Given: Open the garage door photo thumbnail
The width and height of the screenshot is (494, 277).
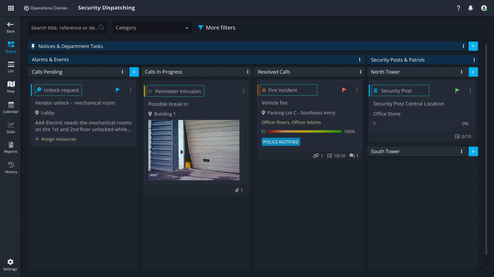Looking at the screenshot, I should [194, 150].
